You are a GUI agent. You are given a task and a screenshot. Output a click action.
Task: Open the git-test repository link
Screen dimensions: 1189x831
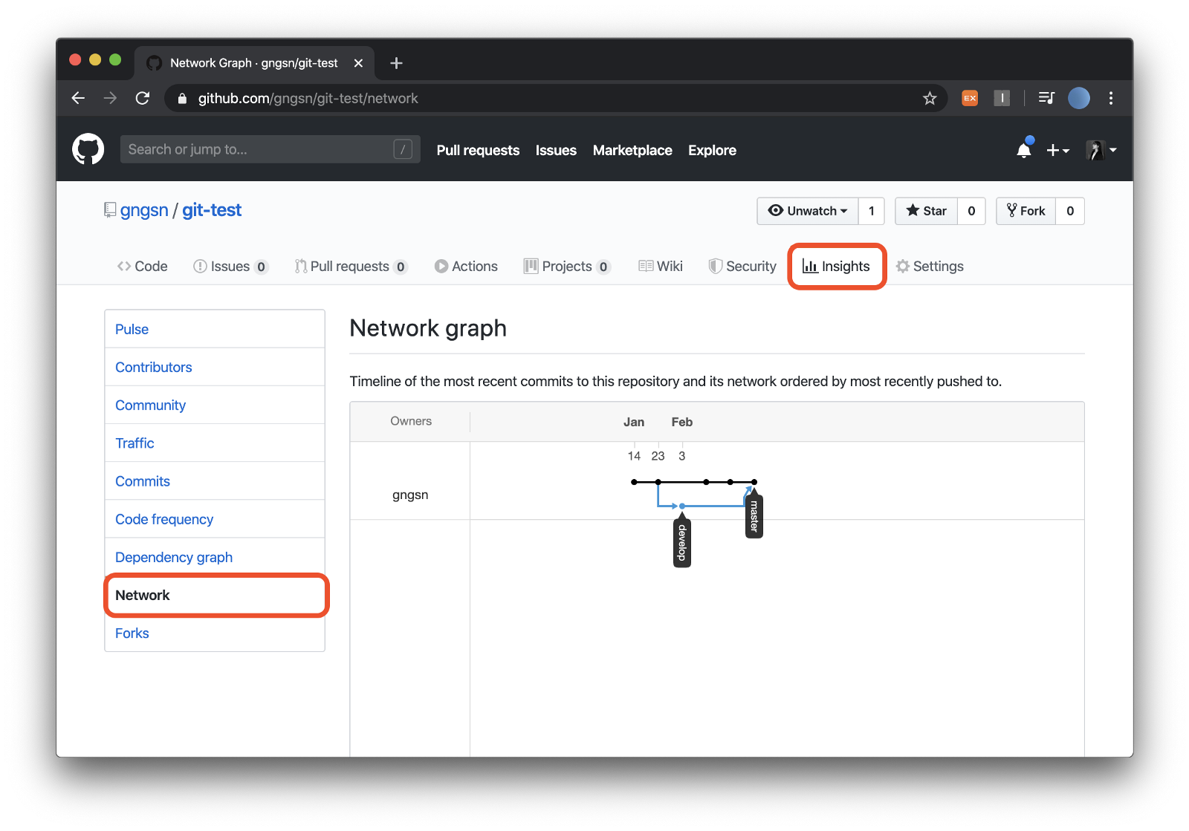[212, 210]
